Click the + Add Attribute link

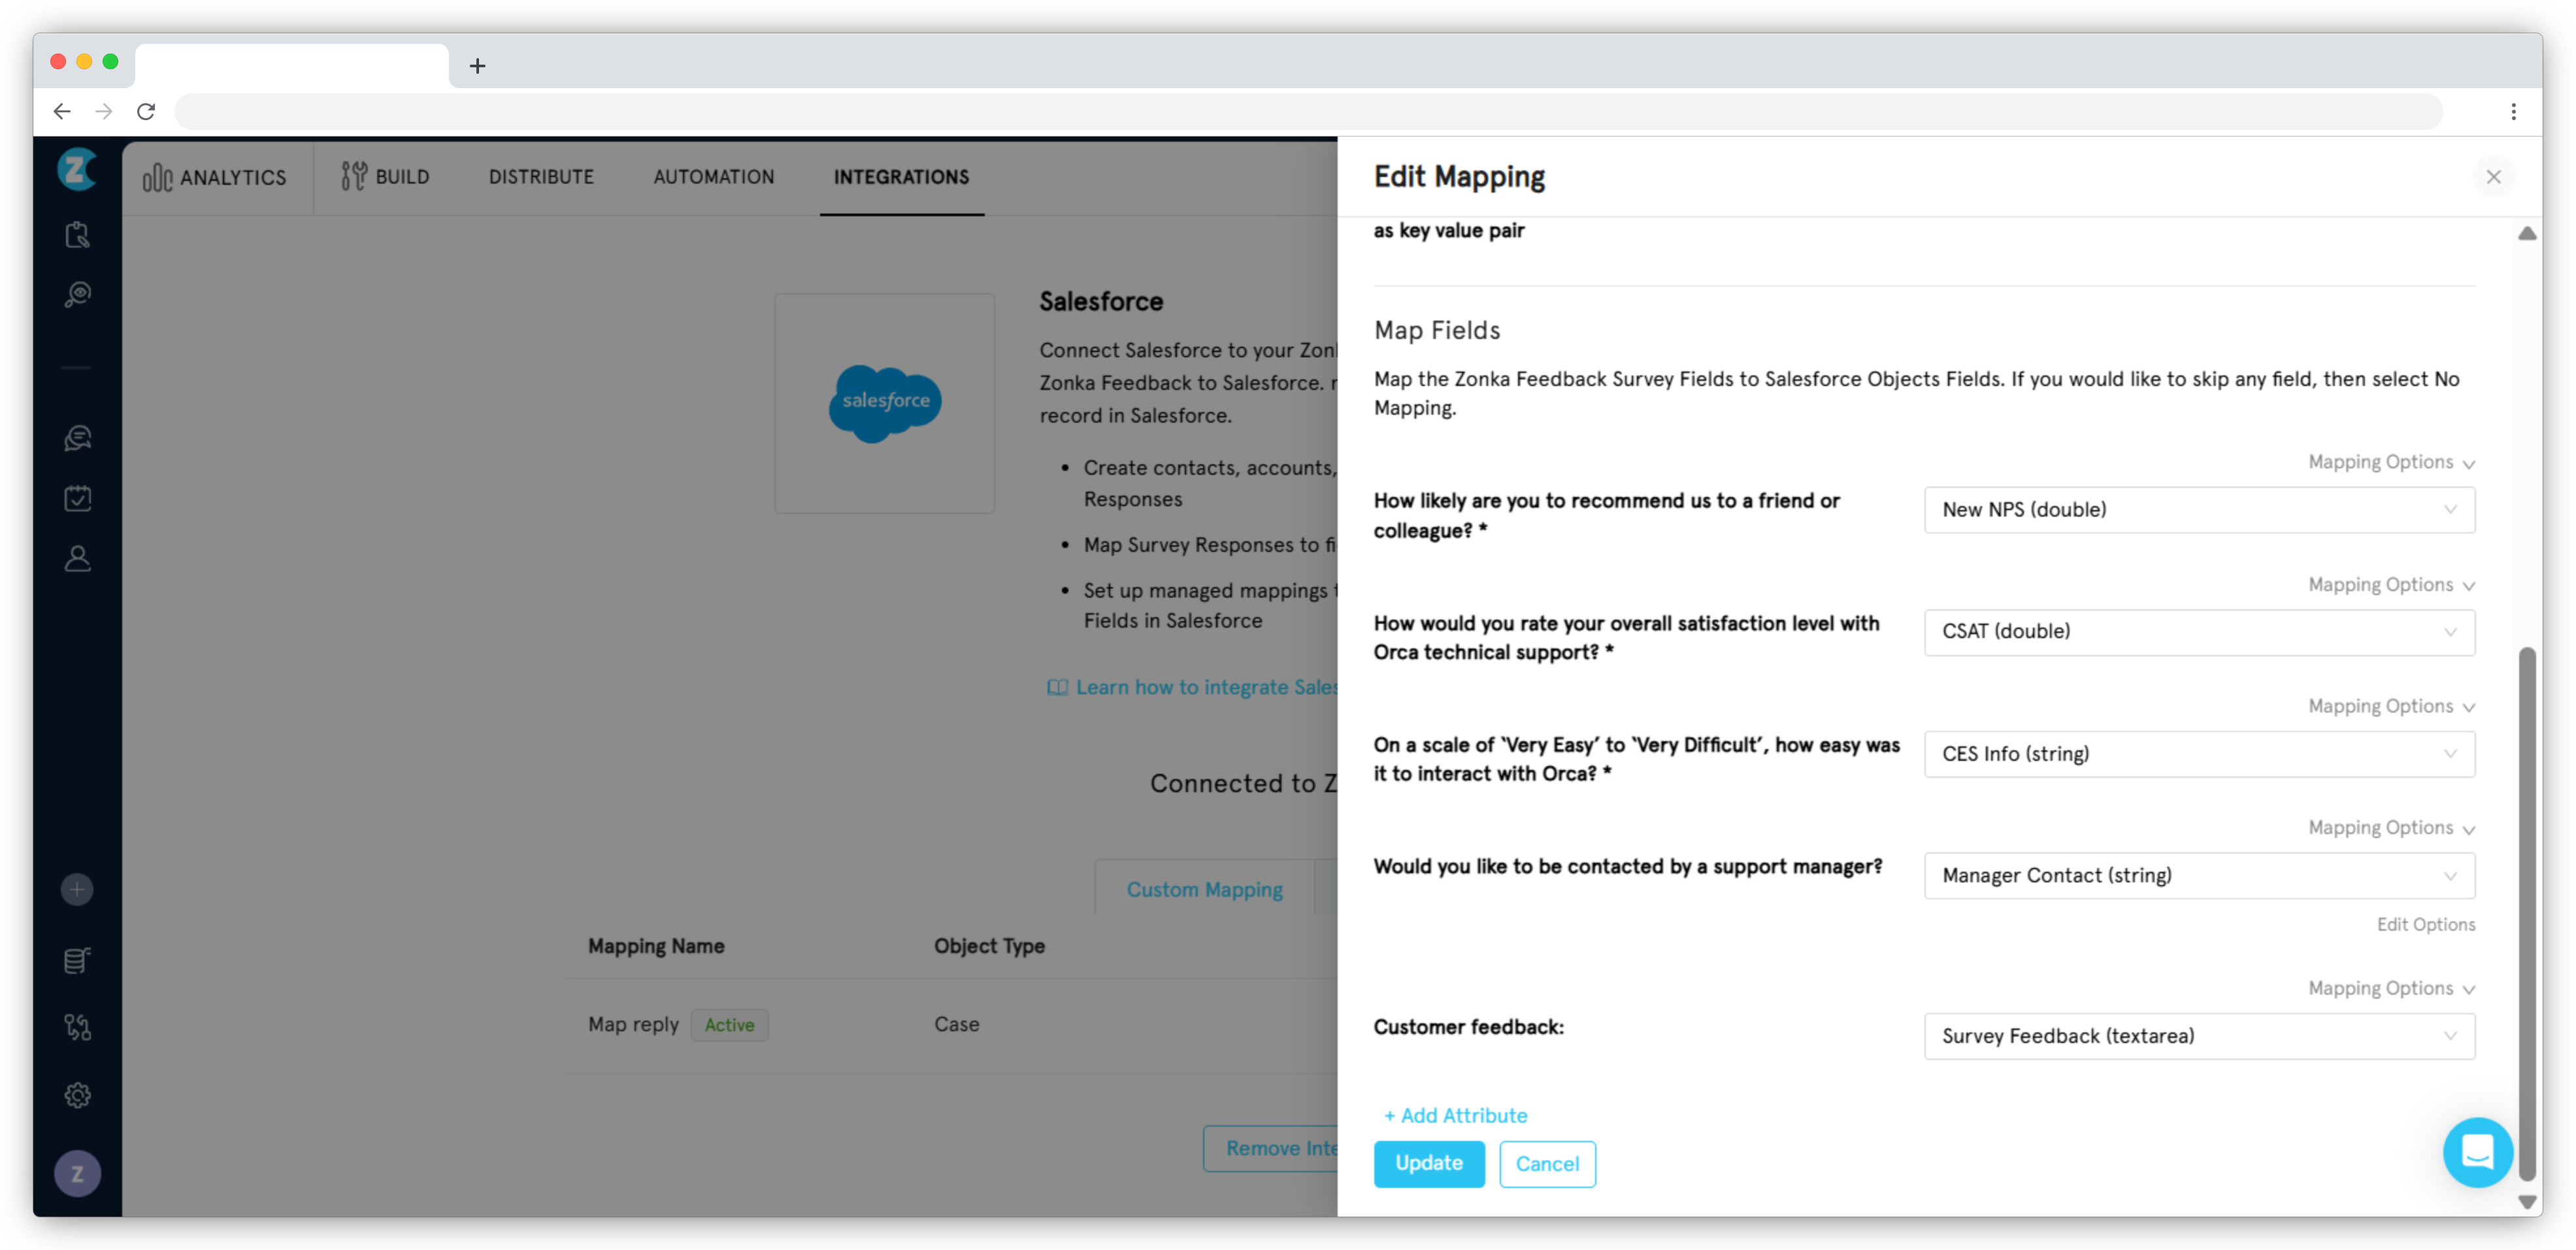1454,1115
